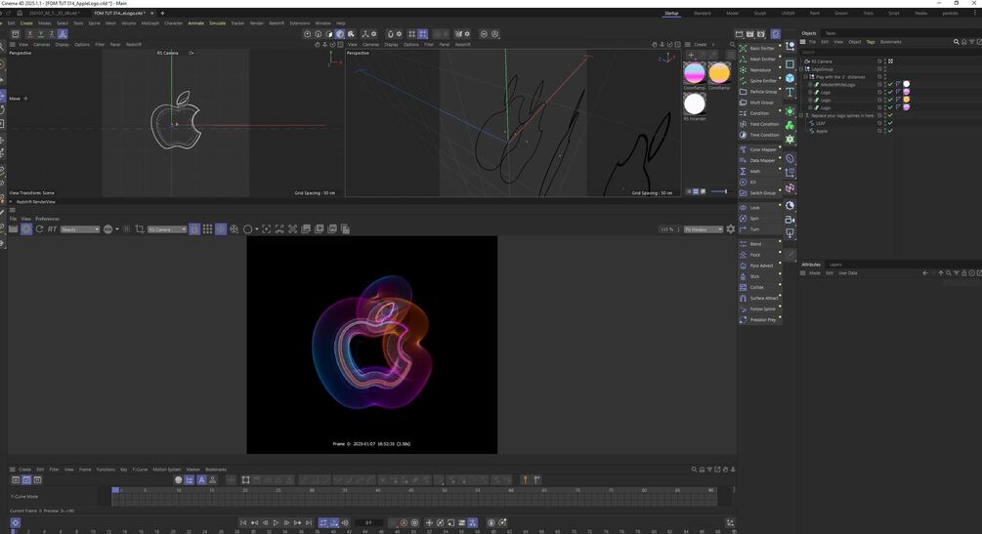Click the rendered Apple logo image

(x=372, y=345)
